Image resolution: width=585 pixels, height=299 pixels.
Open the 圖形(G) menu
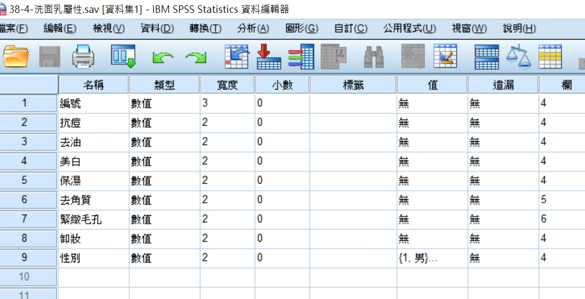[302, 28]
